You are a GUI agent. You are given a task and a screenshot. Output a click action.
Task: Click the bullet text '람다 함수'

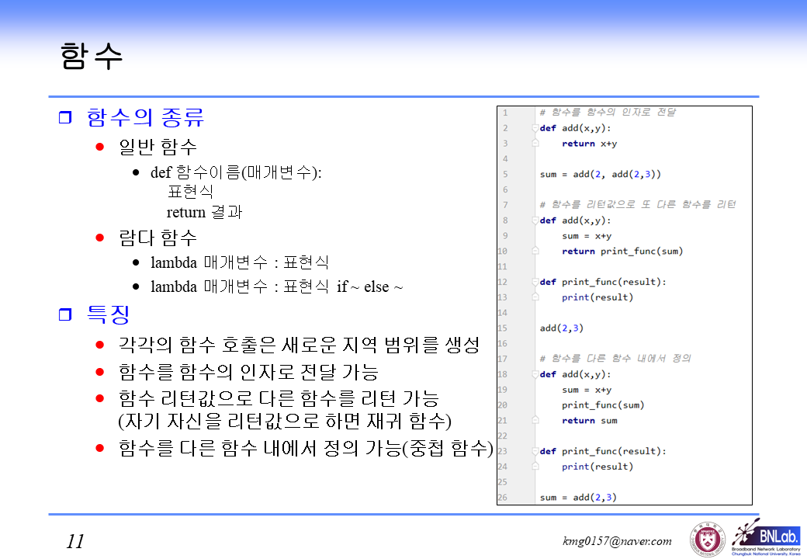coord(158,238)
